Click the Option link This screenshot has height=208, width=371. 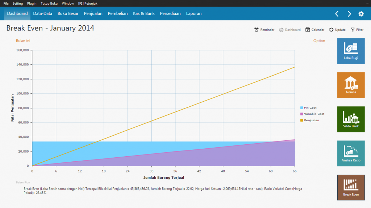tap(319, 41)
